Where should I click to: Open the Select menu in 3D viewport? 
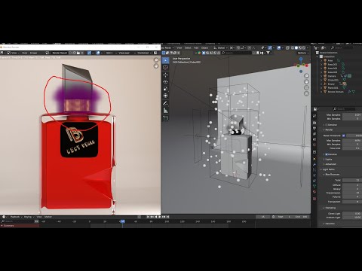[188, 47]
